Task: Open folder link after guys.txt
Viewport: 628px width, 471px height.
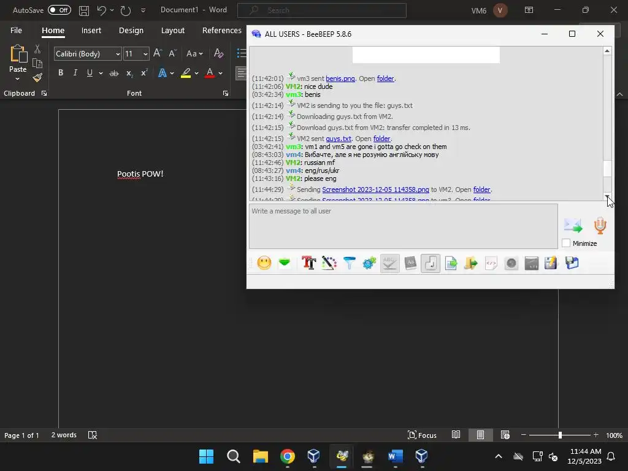Action: (x=381, y=139)
